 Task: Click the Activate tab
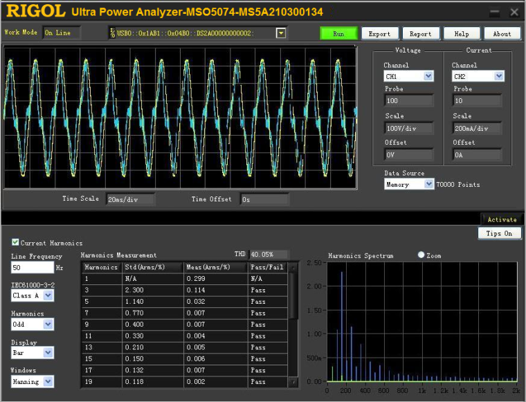click(502, 219)
